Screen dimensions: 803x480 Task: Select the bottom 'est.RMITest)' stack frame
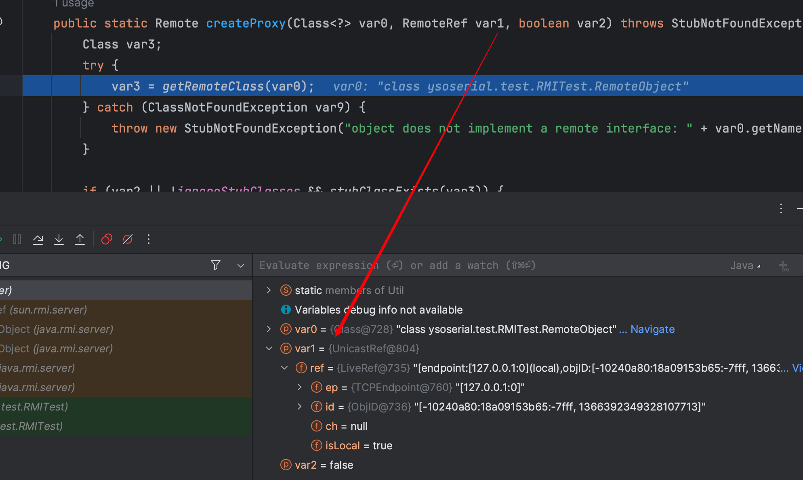tap(126, 426)
